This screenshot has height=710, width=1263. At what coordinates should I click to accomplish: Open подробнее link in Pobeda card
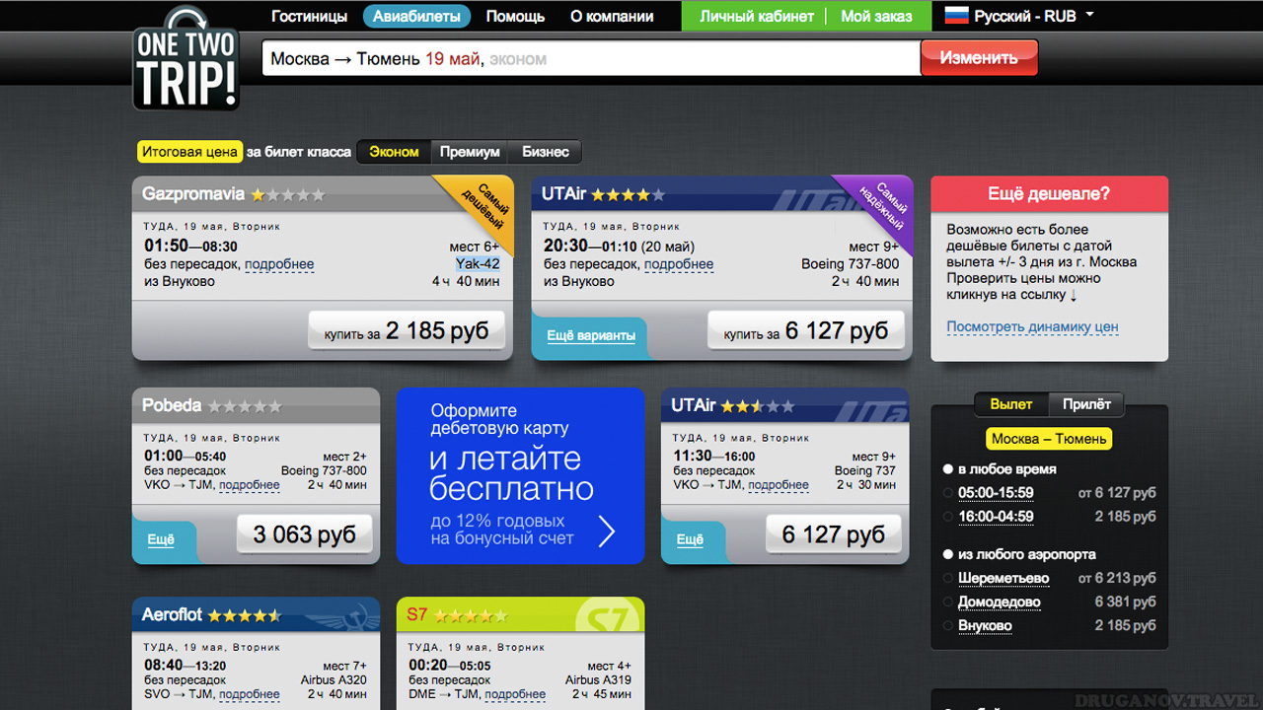coord(250,485)
